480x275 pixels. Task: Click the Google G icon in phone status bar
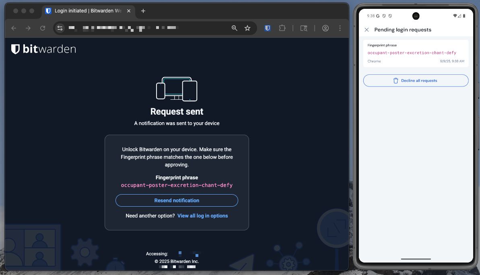378,16
